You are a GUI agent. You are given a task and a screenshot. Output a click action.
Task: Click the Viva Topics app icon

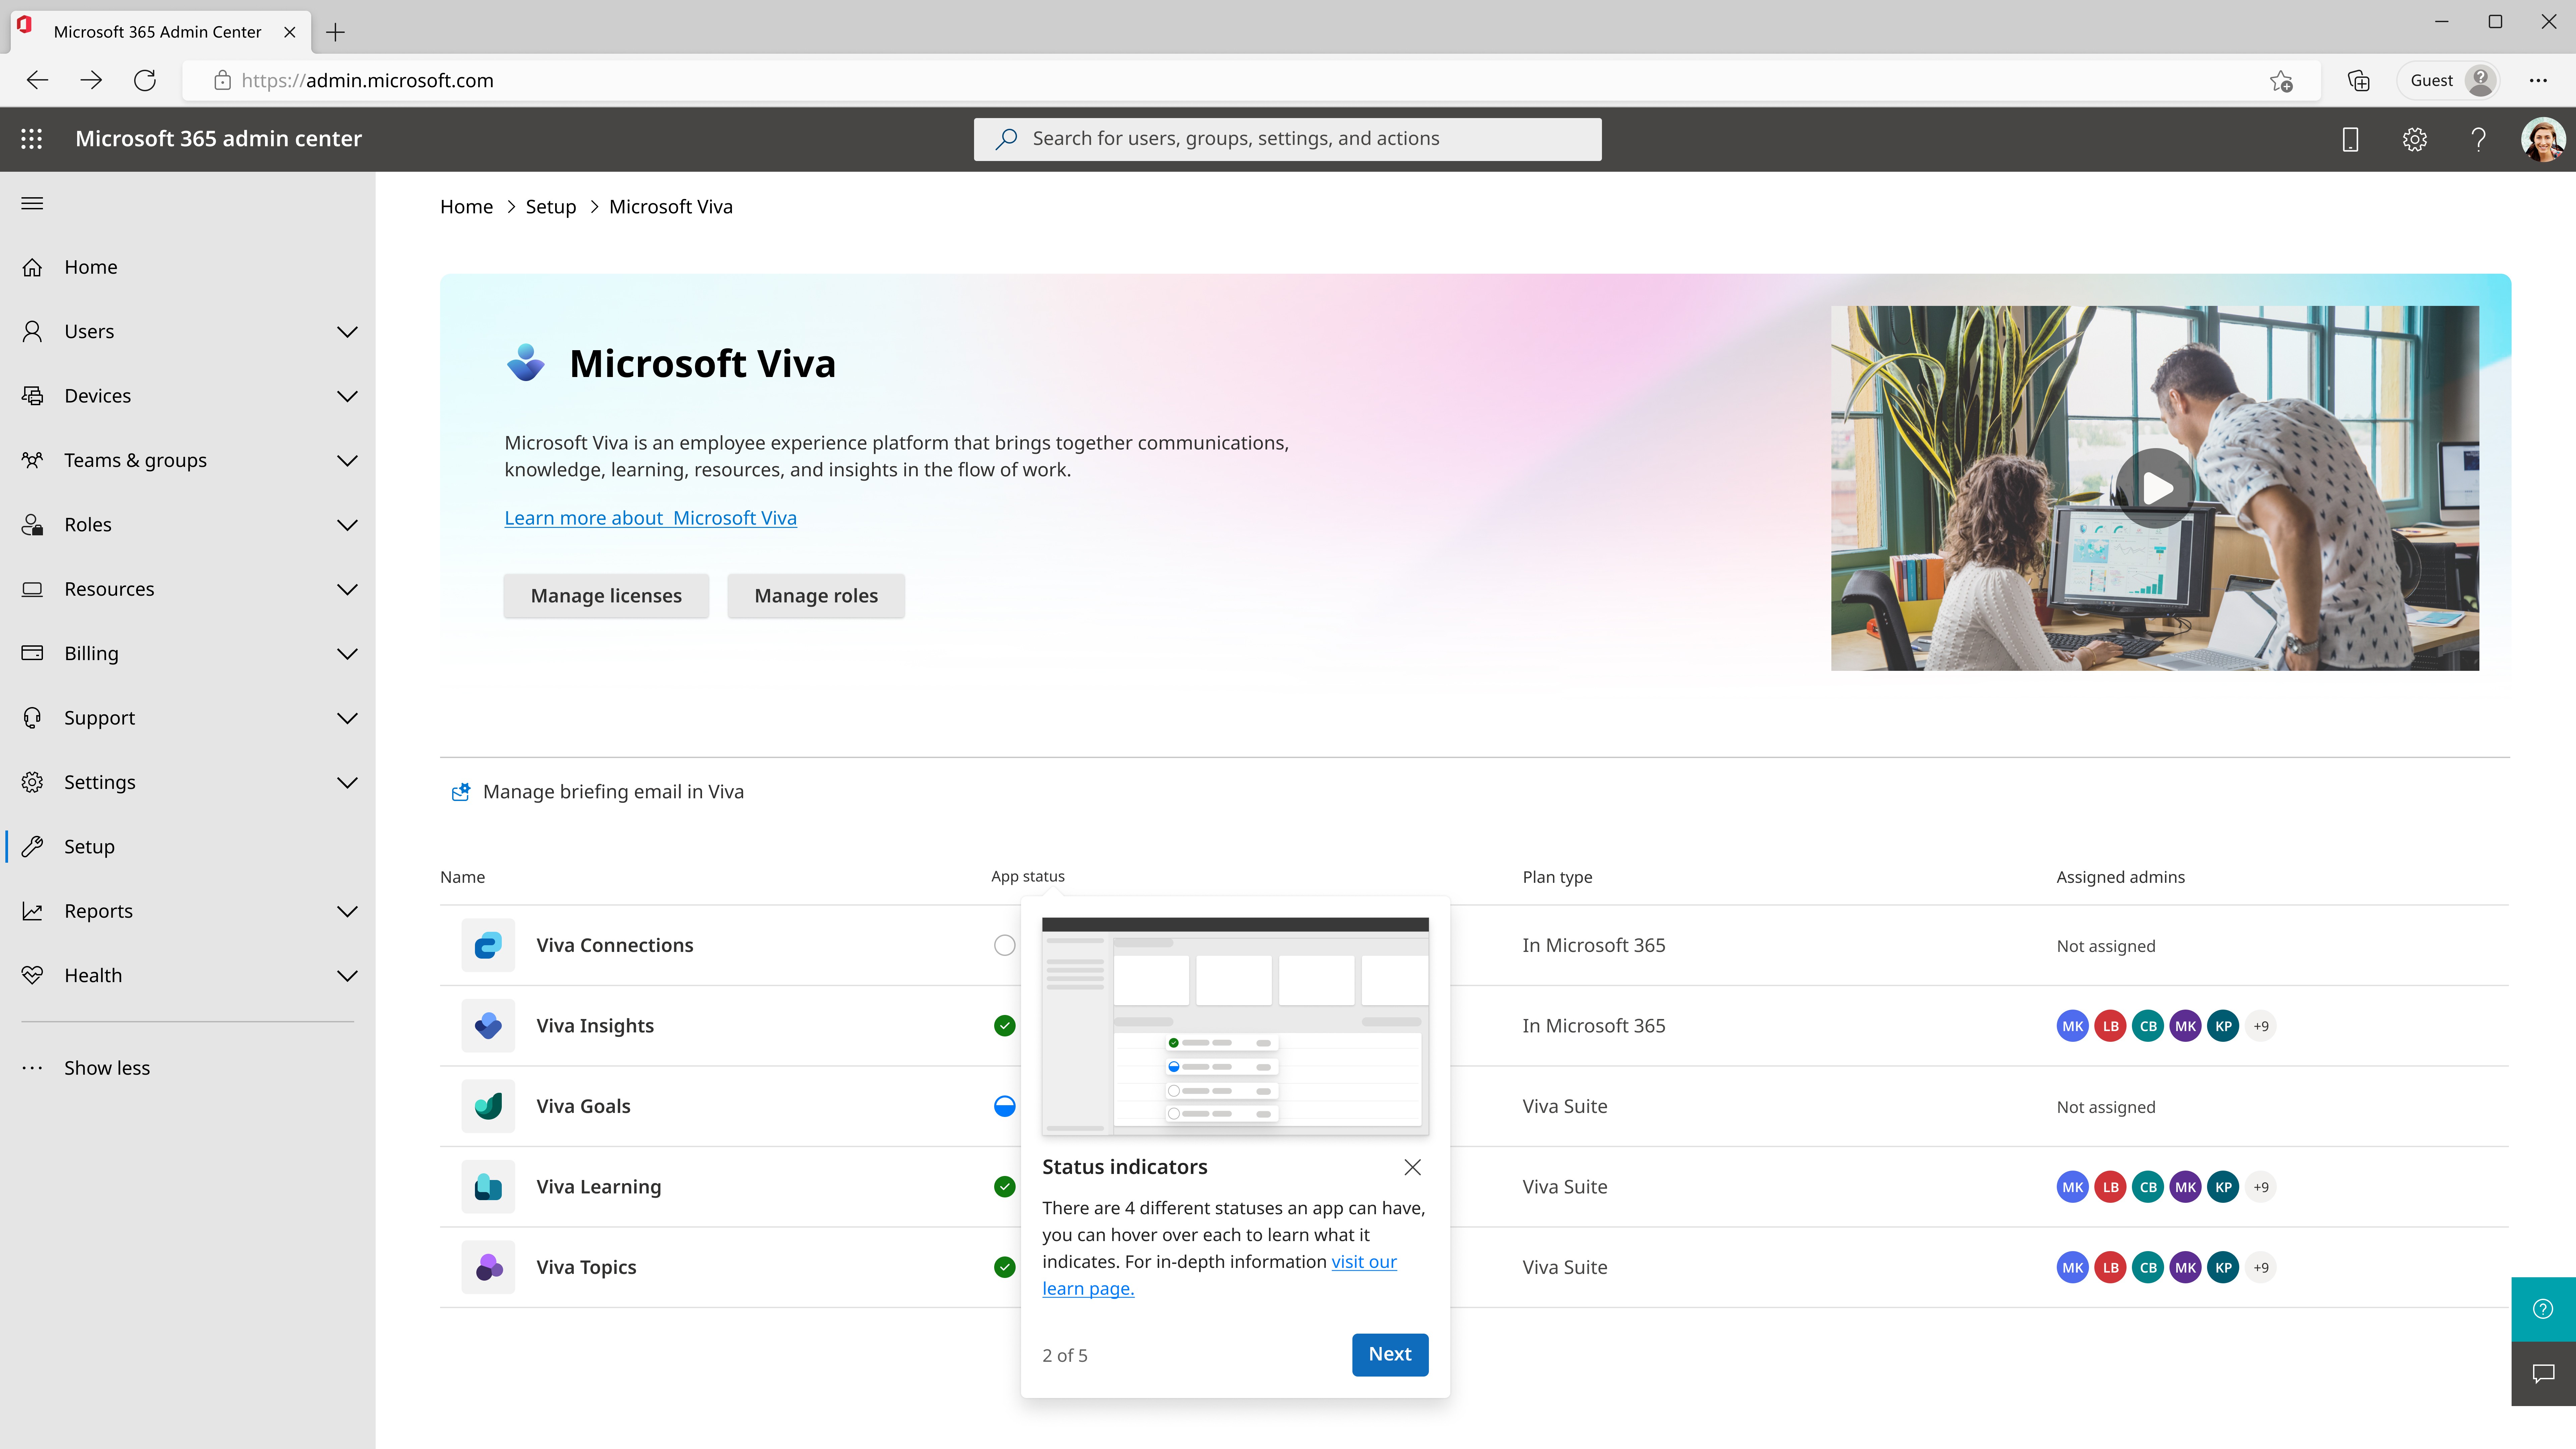click(x=488, y=1267)
